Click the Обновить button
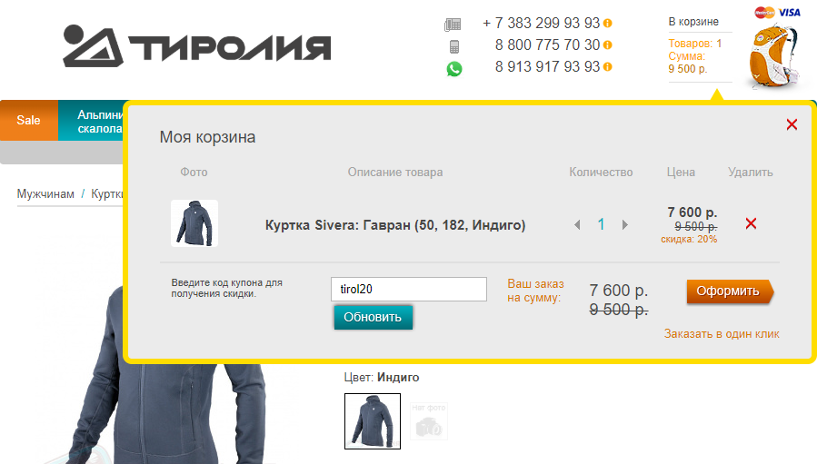 click(x=374, y=317)
